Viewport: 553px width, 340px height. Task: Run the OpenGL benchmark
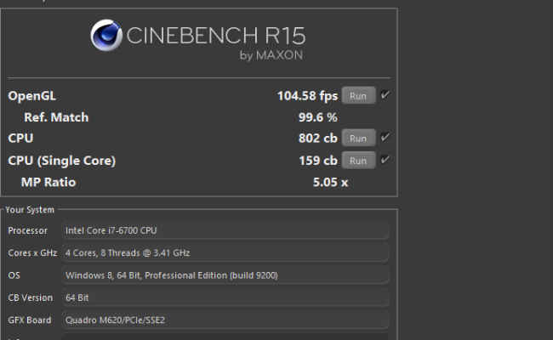tap(358, 96)
